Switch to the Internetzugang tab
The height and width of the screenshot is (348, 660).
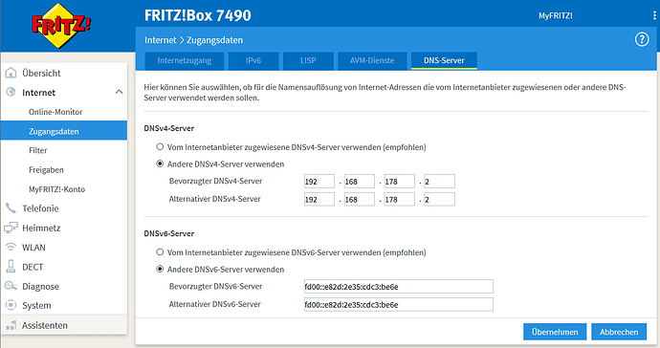pos(185,60)
